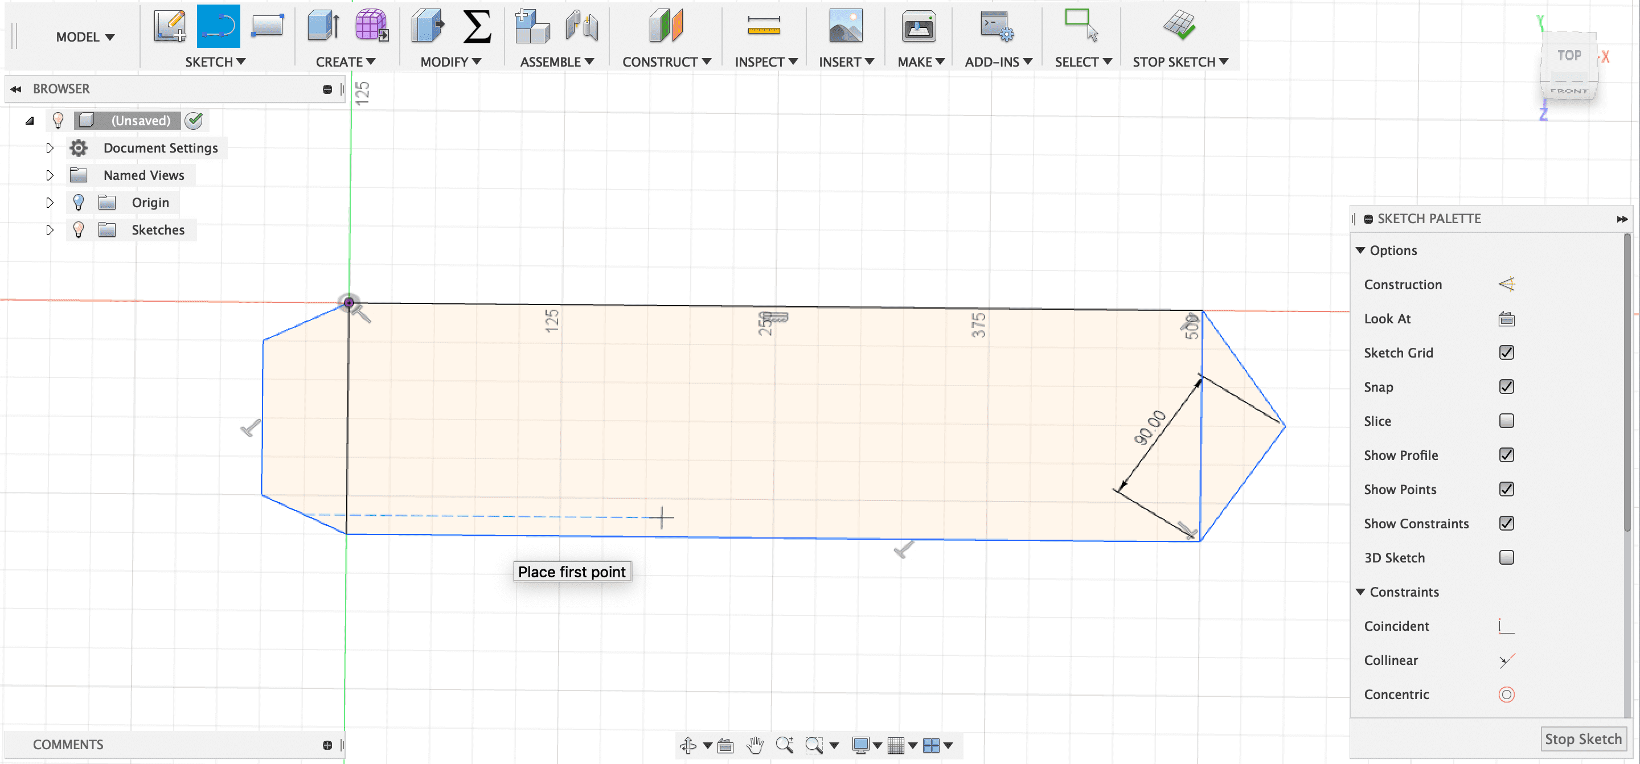Image resolution: width=1640 pixels, height=764 pixels.
Task: Open the MODIFY menu
Action: click(x=450, y=61)
